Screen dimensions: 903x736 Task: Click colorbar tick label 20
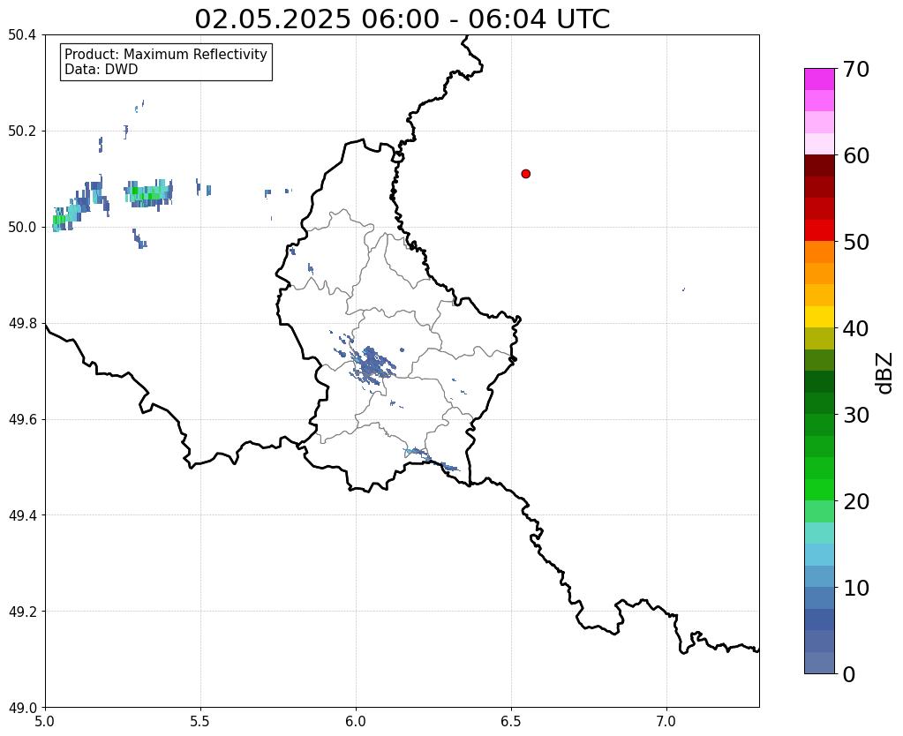[856, 501]
